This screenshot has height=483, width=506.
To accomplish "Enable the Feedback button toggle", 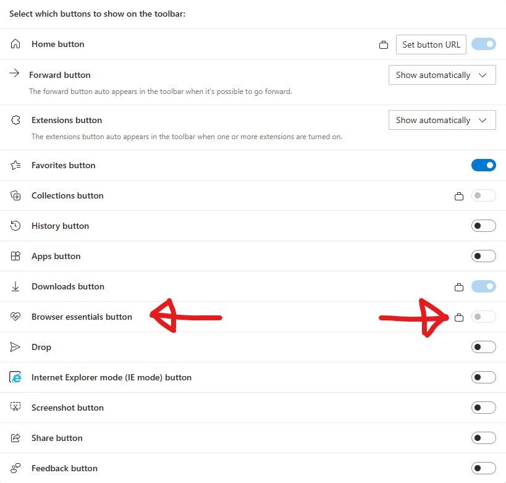I will click(x=484, y=468).
